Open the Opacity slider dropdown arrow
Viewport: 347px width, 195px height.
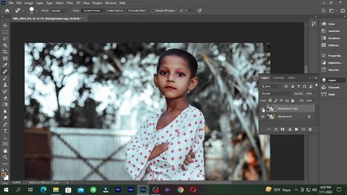[316, 94]
